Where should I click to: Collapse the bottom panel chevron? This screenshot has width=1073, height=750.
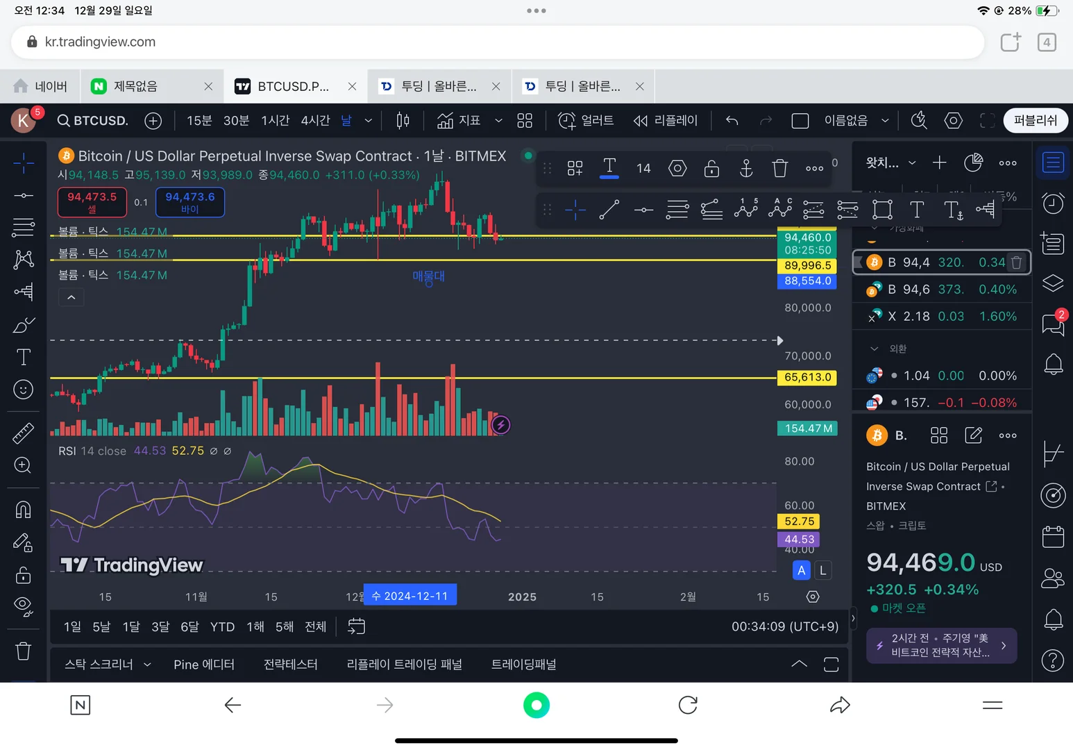click(800, 664)
